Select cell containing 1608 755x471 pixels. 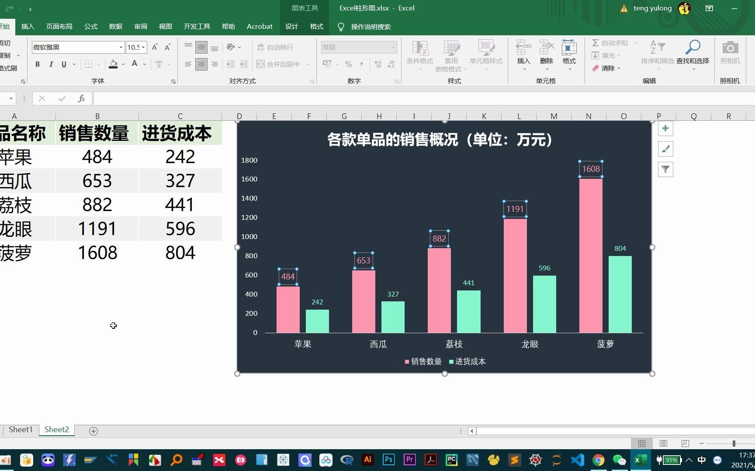tap(97, 253)
